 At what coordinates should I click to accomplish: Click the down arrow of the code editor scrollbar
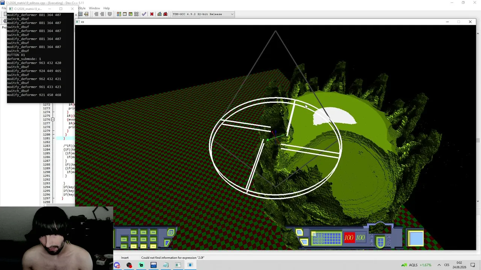(478, 201)
